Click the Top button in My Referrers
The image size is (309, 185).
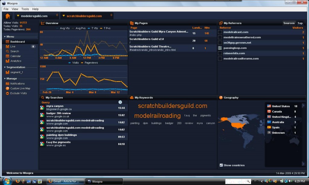coord(300,23)
